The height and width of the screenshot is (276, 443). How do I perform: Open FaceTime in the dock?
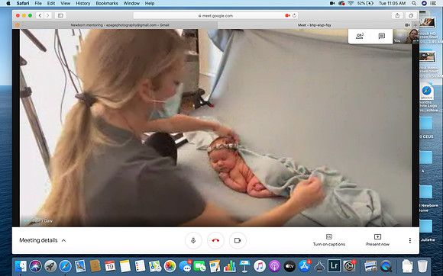pyautogui.click(x=200, y=266)
